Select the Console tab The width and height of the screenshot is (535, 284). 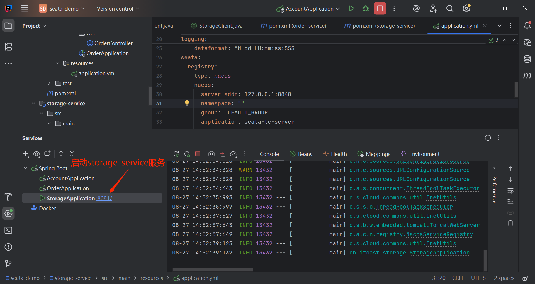pyautogui.click(x=269, y=154)
